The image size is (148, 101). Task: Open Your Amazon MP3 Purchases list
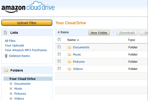[26, 50]
